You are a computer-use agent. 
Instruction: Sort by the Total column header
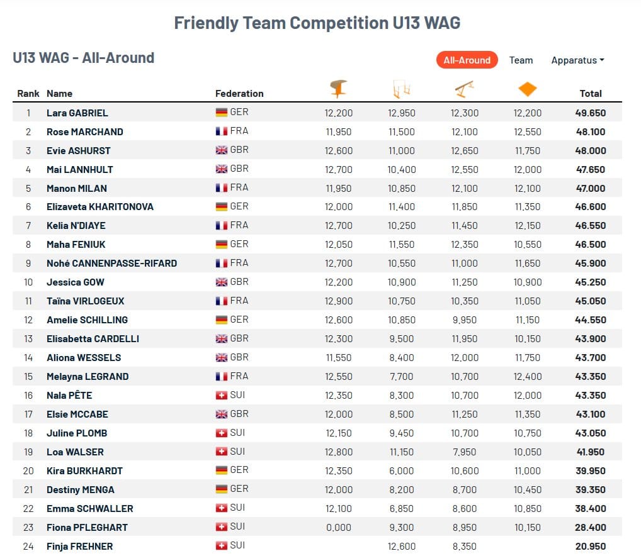point(591,94)
